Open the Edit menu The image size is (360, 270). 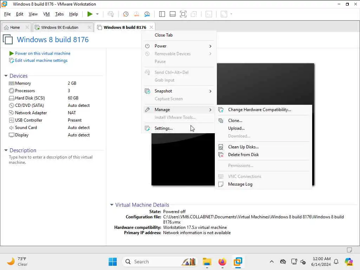20,14
